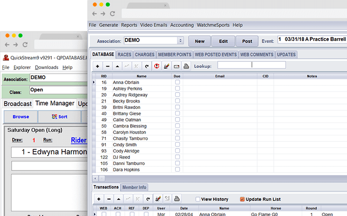The width and height of the screenshot is (347, 216).
Task: Switch to the MEMBER POINTS tab
Action: click(x=175, y=54)
